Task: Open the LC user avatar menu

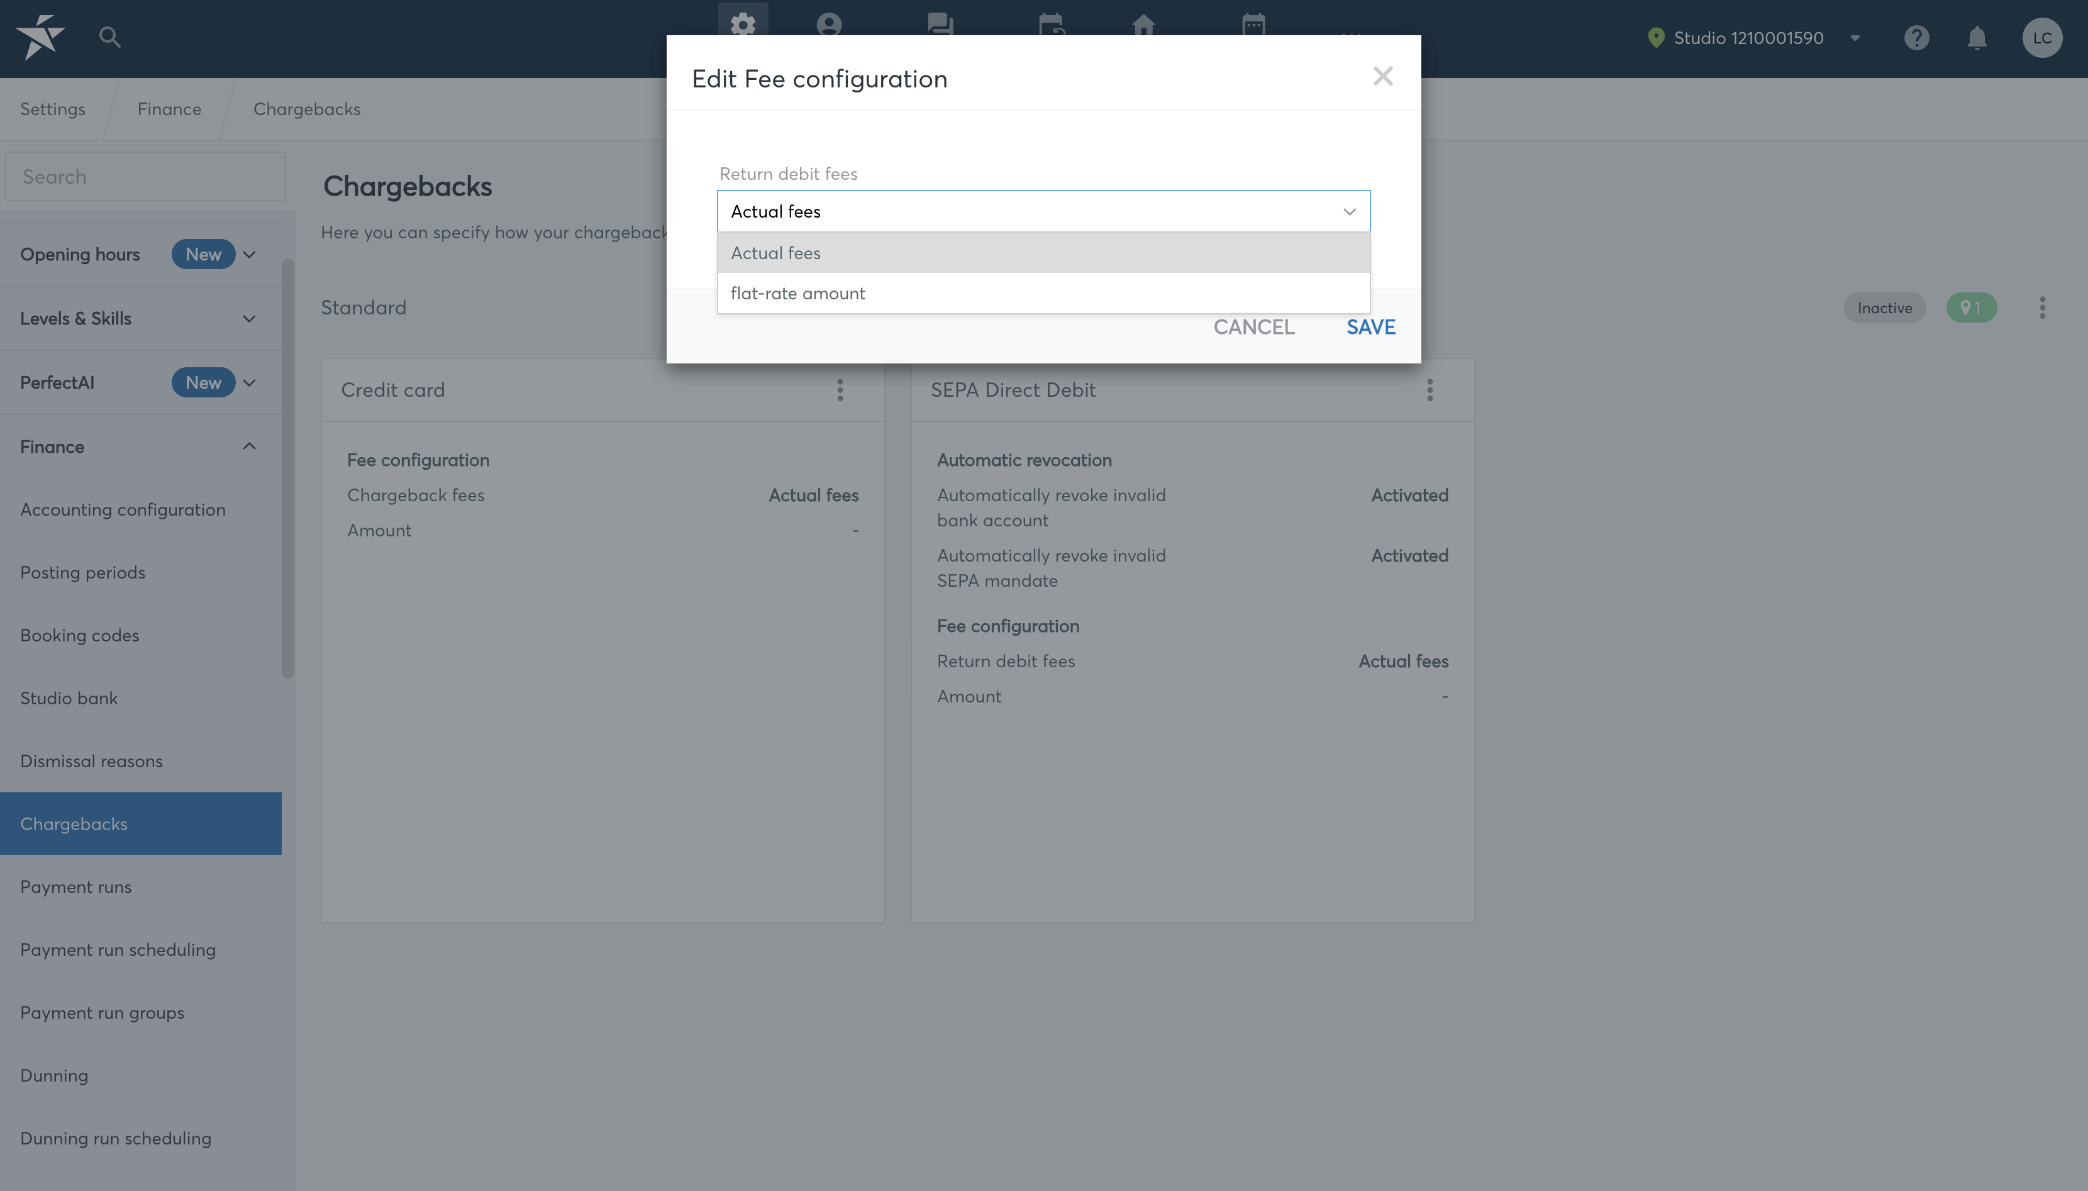Action: click(x=2042, y=38)
